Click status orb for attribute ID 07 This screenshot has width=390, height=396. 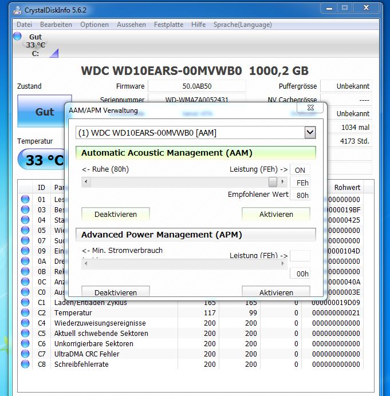[x=25, y=240]
